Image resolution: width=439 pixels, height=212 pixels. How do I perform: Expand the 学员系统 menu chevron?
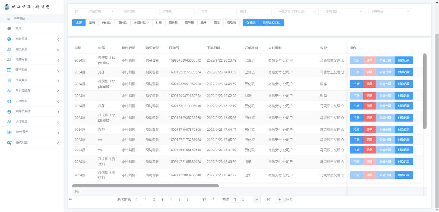pyautogui.click(x=58, y=49)
